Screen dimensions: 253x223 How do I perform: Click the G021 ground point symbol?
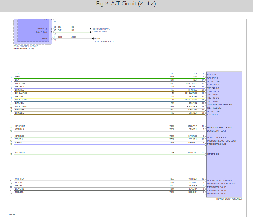pos(93,39)
